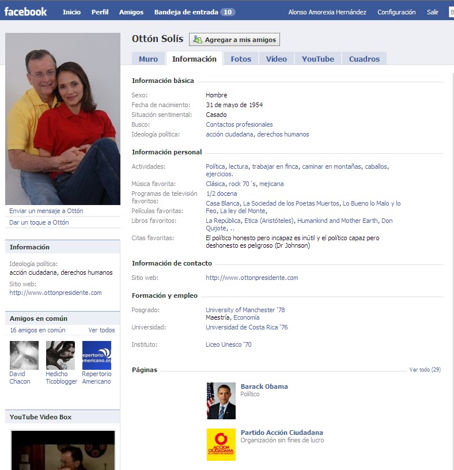The height and width of the screenshot is (470, 454).
Task: Click the mejicana music link
Action: point(271,184)
